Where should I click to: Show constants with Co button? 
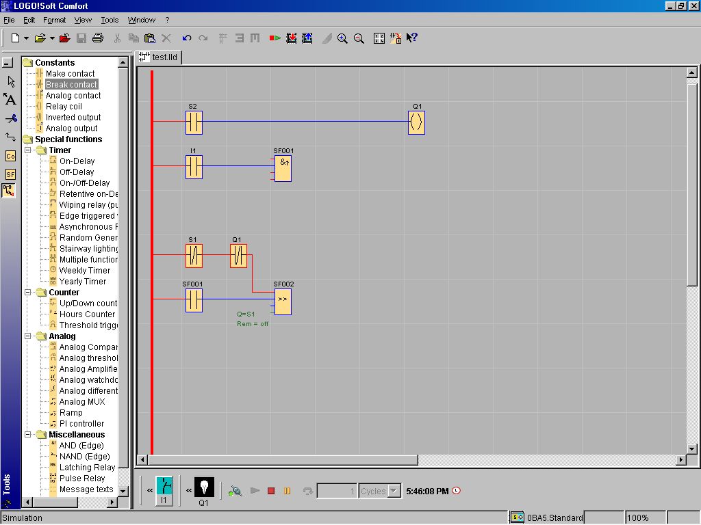pos(10,156)
